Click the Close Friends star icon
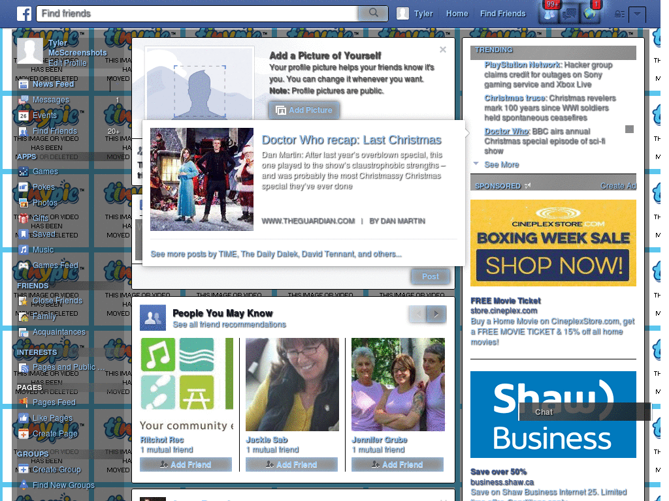Image resolution: width=669 pixels, height=501 pixels. pyautogui.click(x=24, y=301)
